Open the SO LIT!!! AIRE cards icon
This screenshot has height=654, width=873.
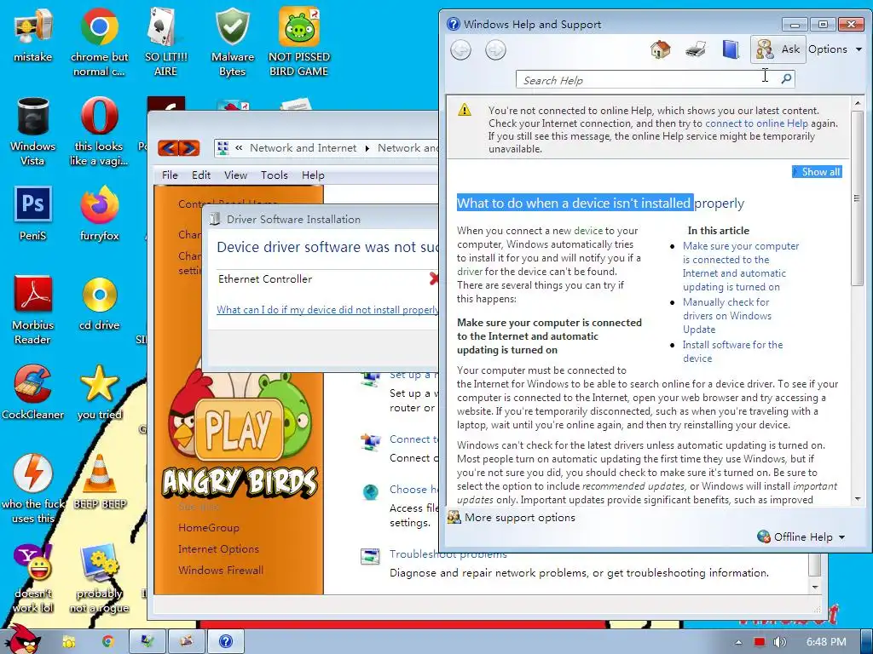tap(165, 42)
